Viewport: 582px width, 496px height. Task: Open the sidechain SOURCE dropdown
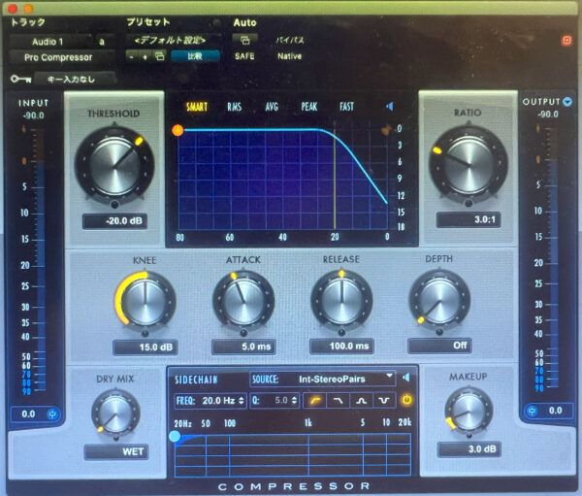click(323, 379)
